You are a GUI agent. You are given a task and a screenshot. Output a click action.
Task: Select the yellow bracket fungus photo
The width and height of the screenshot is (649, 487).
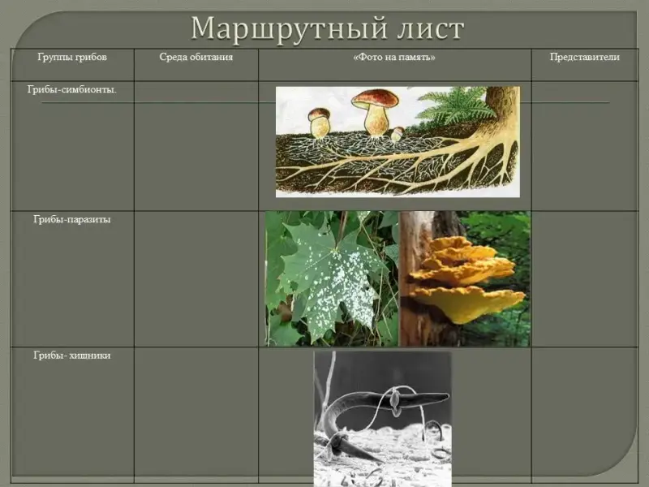click(x=465, y=278)
